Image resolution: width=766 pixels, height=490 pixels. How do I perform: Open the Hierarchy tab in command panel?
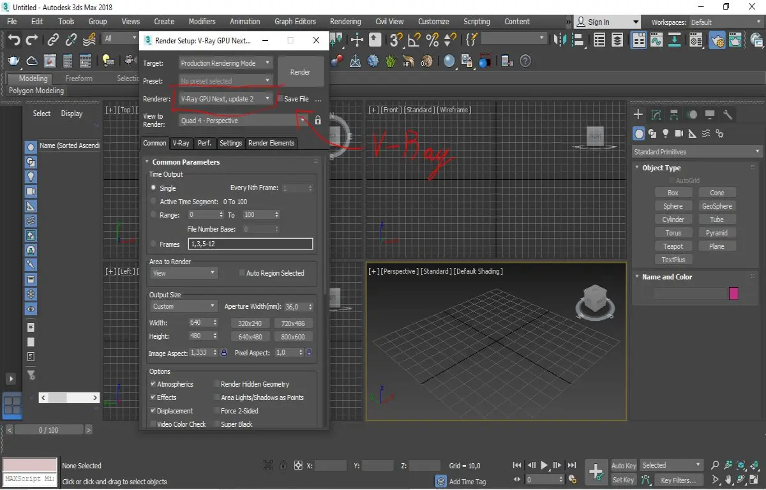[x=673, y=115]
